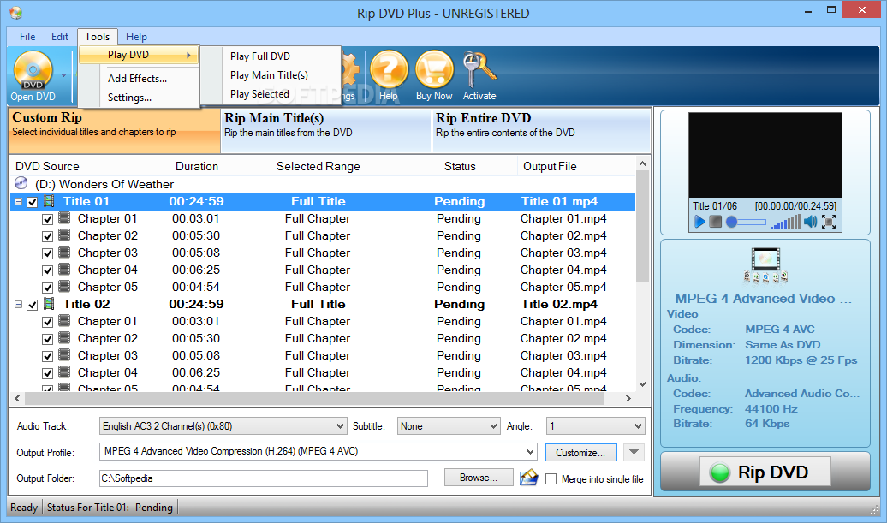Click the vertical scrollbar down arrow
Screen dimensions: 887x523
(642, 384)
